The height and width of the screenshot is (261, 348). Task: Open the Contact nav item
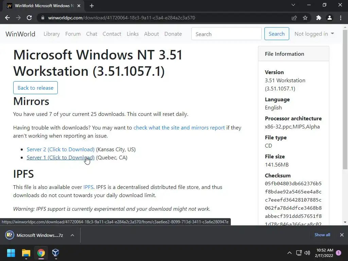tap(112, 34)
